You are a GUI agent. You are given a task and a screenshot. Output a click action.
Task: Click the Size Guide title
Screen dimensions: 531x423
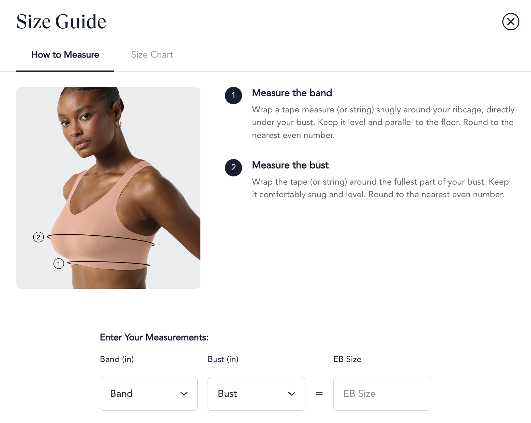tap(61, 21)
